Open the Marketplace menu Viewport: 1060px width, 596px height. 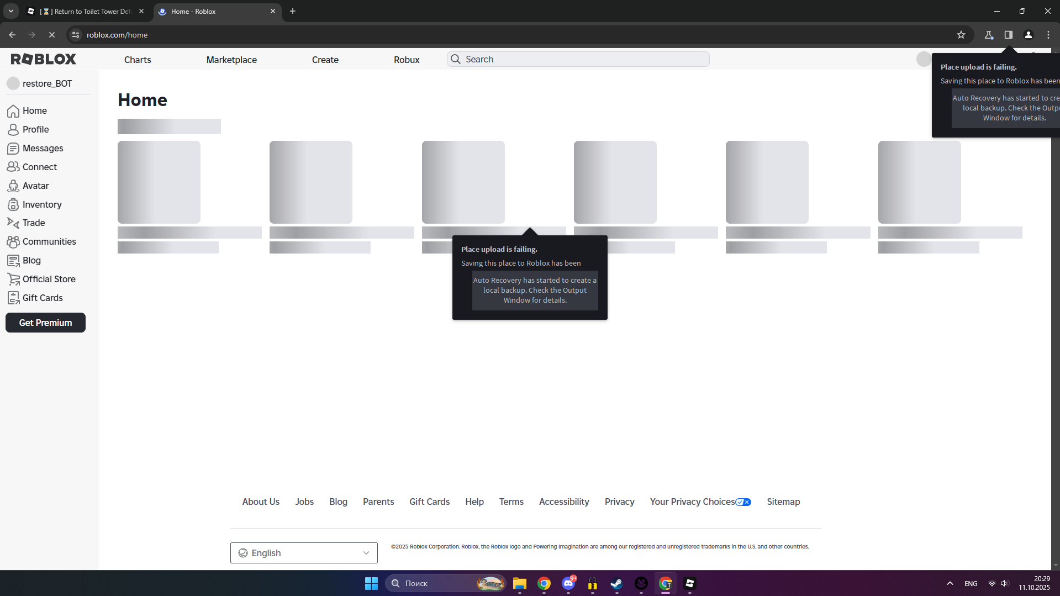[231, 60]
